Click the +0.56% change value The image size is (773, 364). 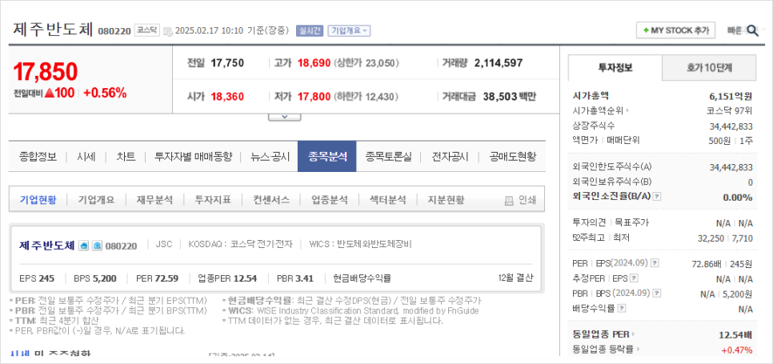[105, 93]
